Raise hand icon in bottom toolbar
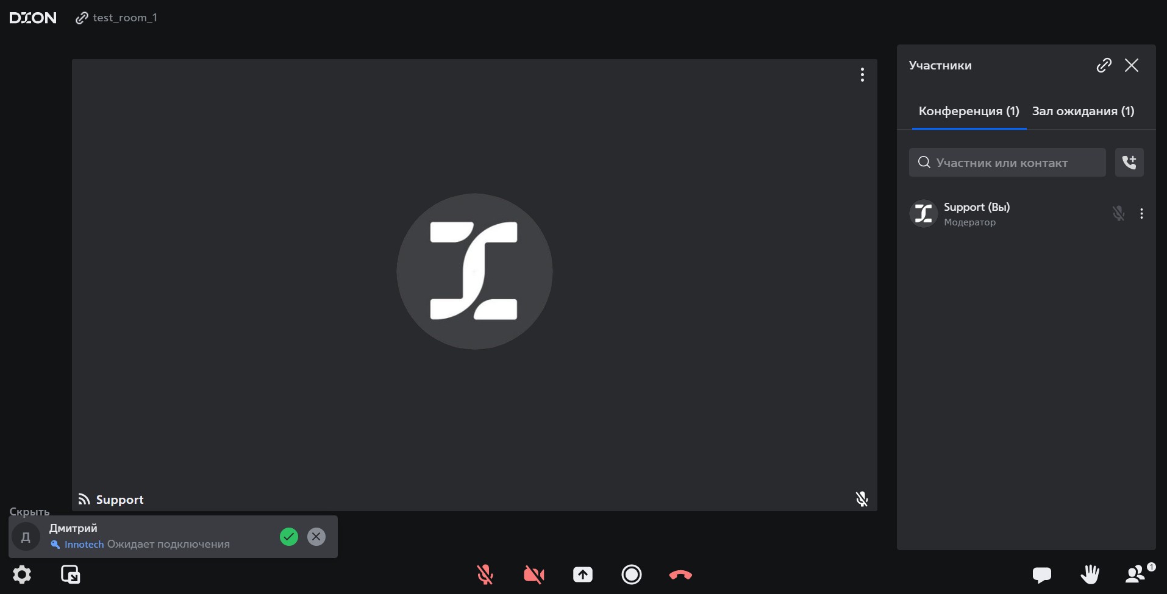This screenshot has height=594, width=1167. [1090, 575]
